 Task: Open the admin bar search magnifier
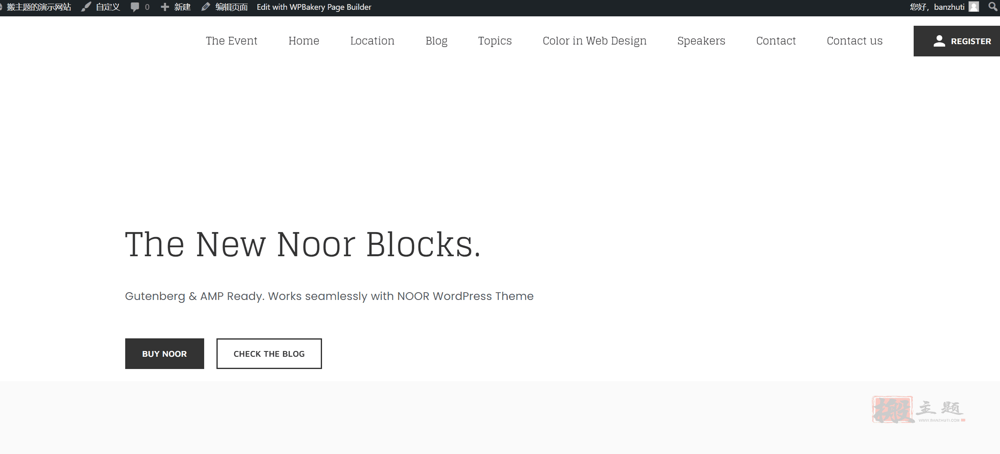click(993, 7)
